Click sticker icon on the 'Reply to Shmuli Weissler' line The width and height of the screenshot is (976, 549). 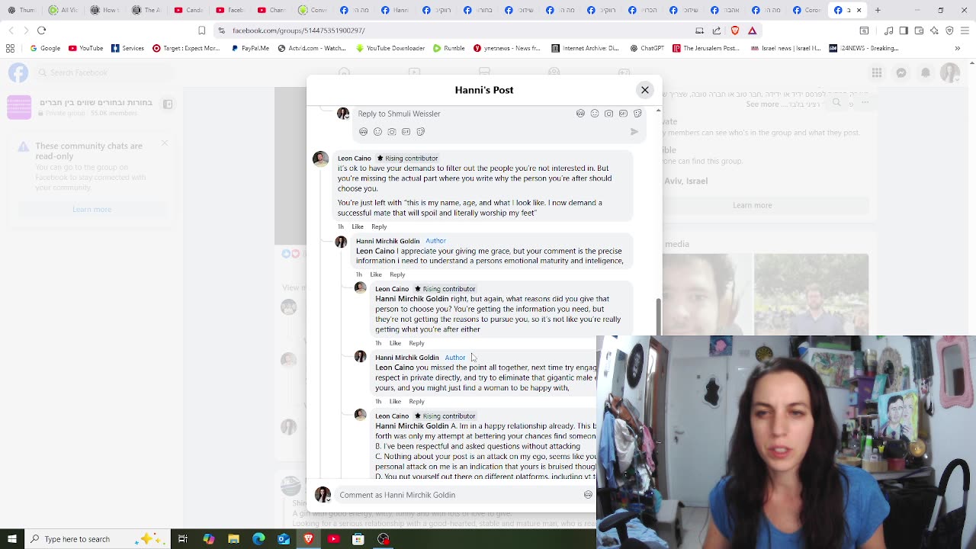637,114
